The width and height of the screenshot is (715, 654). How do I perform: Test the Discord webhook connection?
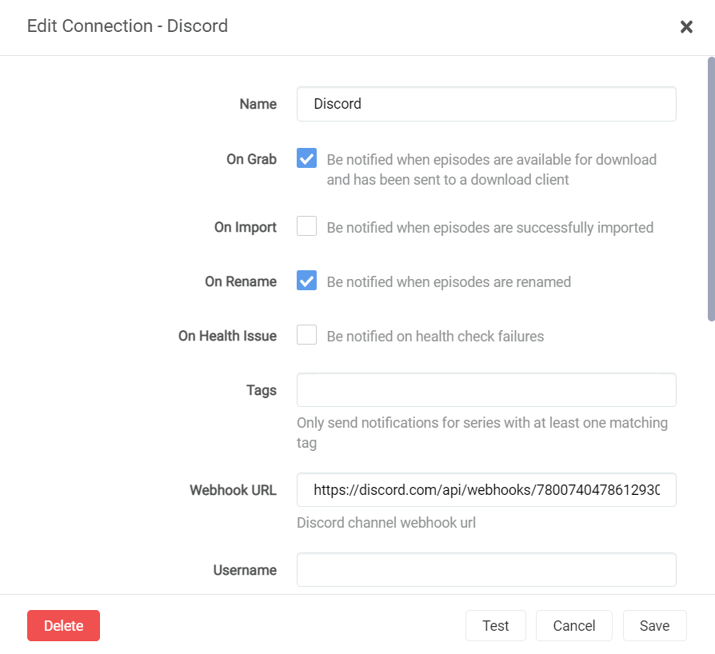(x=495, y=625)
